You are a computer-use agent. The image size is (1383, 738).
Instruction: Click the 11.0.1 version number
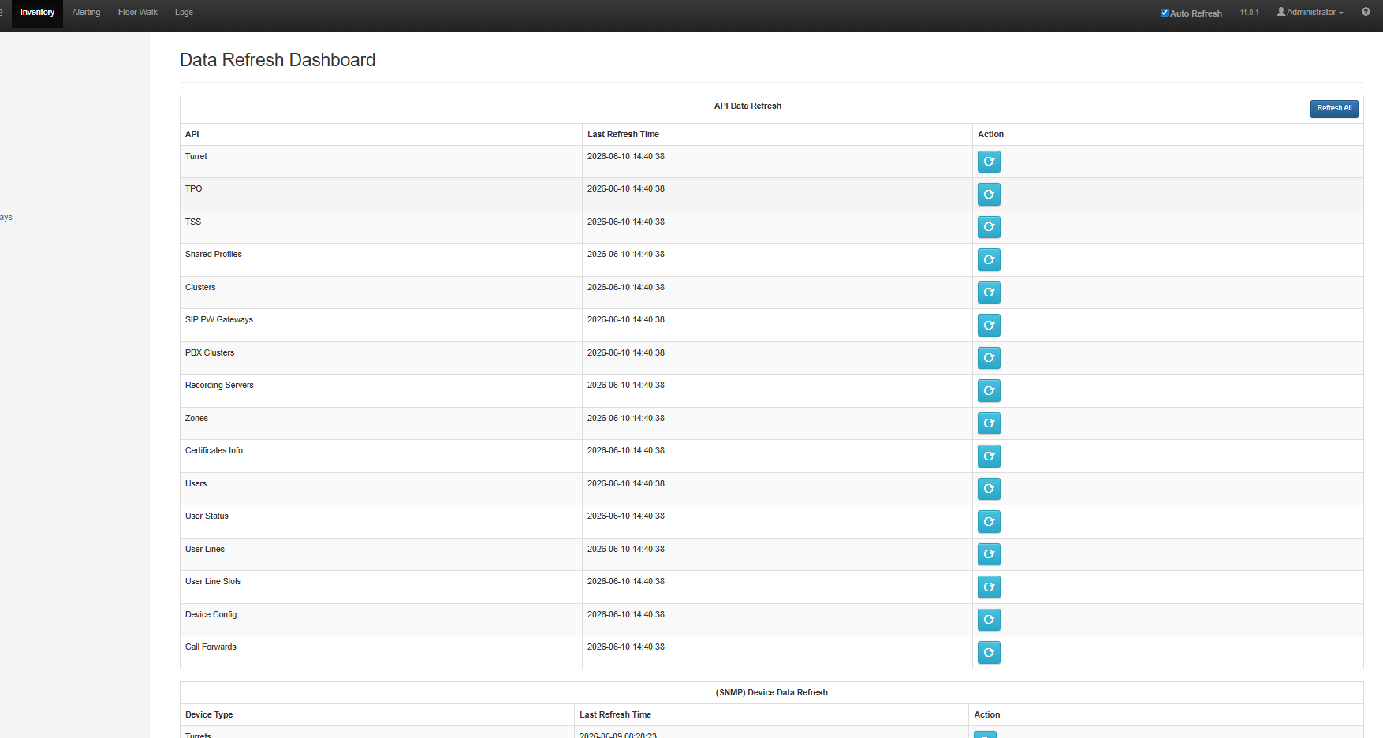1249,13
